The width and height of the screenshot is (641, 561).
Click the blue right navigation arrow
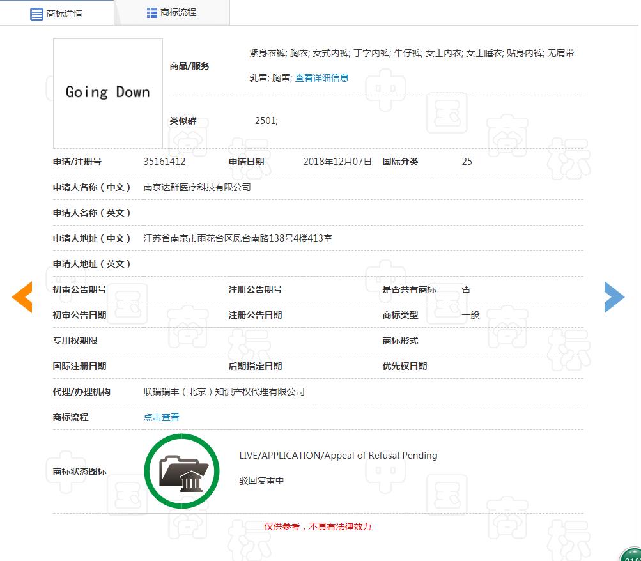[x=614, y=296]
